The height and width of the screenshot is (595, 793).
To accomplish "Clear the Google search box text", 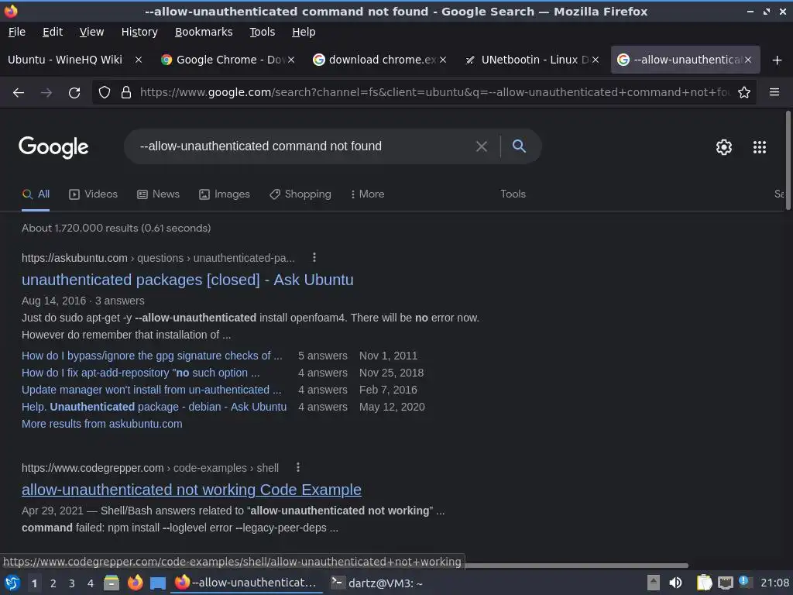I will pyautogui.click(x=482, y=146).
